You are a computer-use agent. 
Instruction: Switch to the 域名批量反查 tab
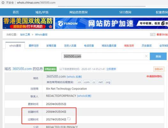point(109,46)
